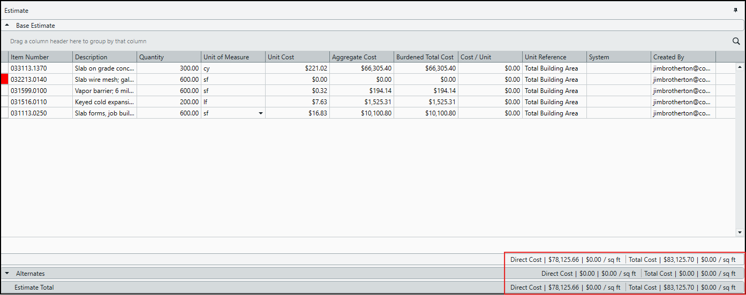Click the Burdened Total Cost column header

pyautogui.click(x=426, y=57)
